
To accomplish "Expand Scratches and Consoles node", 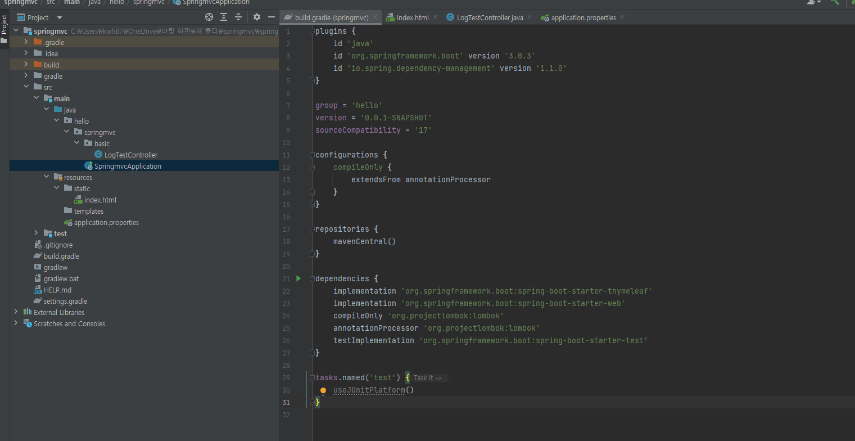I will pos(16,323).
